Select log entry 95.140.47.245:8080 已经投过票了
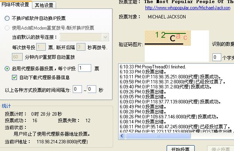Viewport: 234px width, 151px height. pyautogui.click(x=175, y=127)
